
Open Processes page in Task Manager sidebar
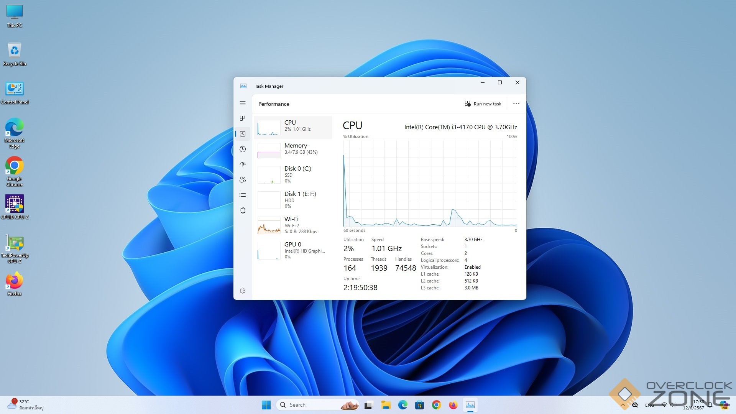[x=242, y=118]
